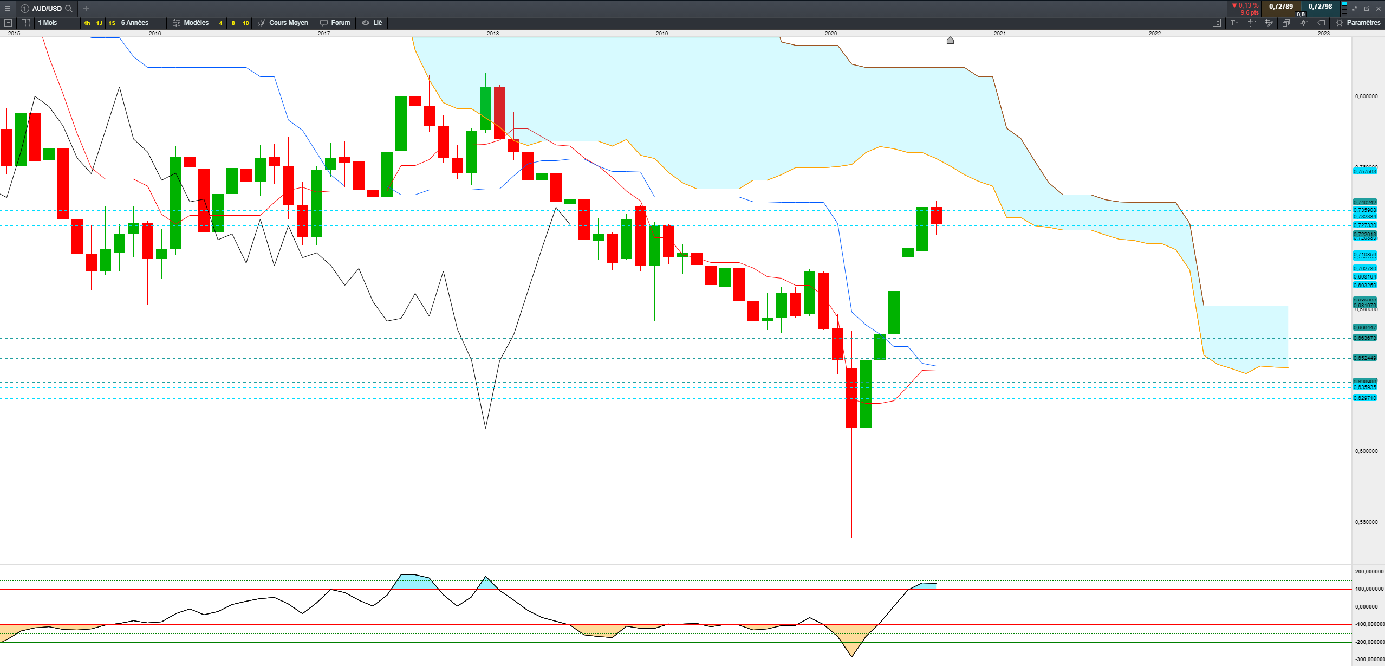Load template shortcut 4
1385x666 pixels.
(x=220, y=23)
